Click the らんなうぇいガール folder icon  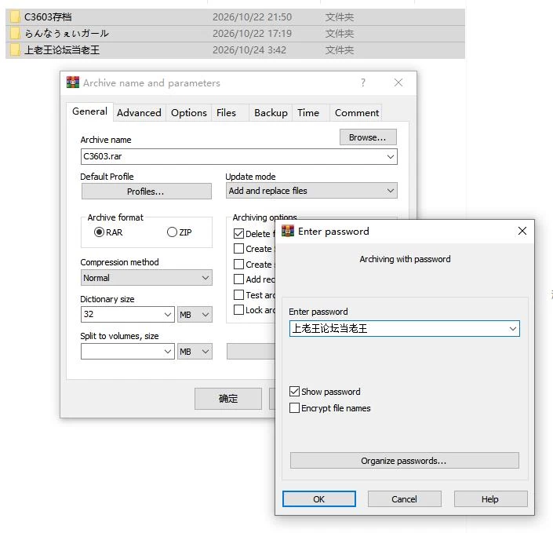point(15,33)
